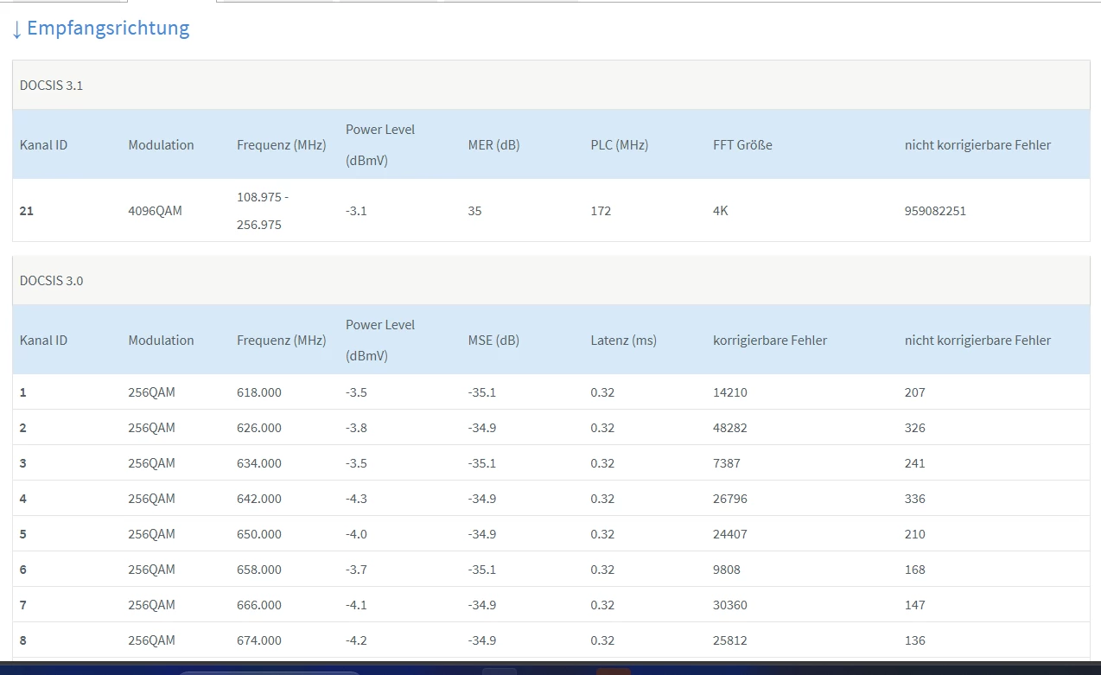The height and width of the screenshot is (675, 1101).
Task: Click the Latenz (ms) column header
Action: [623, 341]
